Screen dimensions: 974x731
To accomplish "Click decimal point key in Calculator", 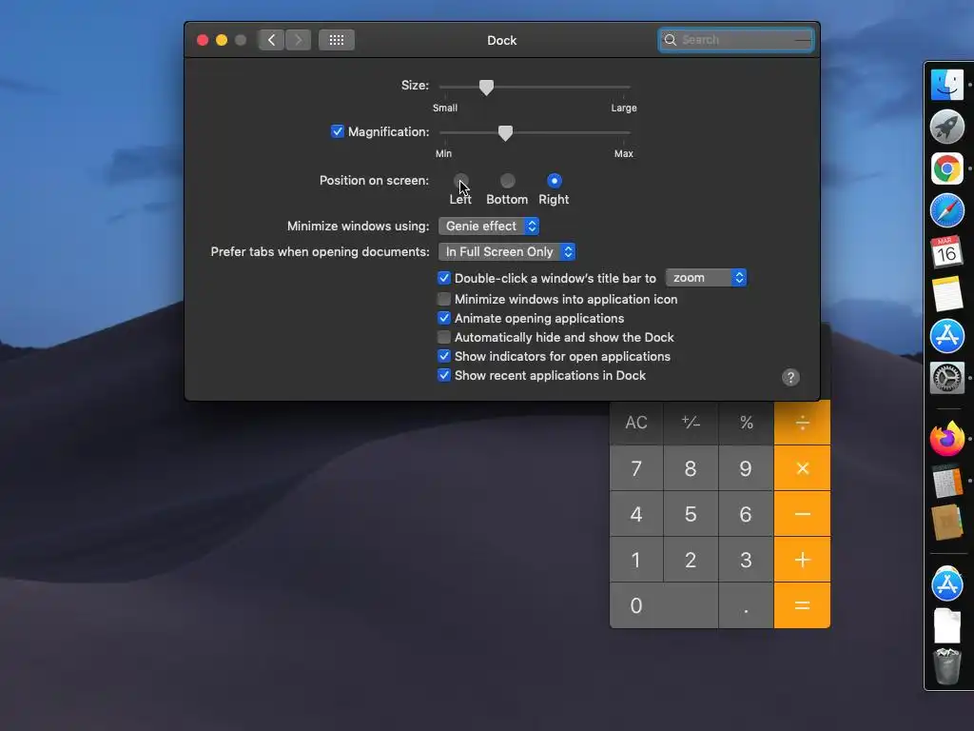I will pos(746,605).
